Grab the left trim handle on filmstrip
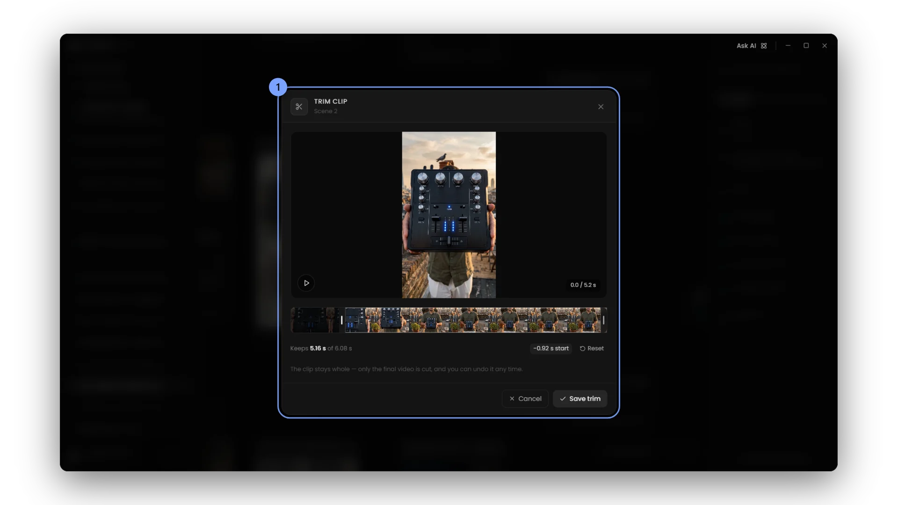 pyautogui.click(x=342, y=320)
